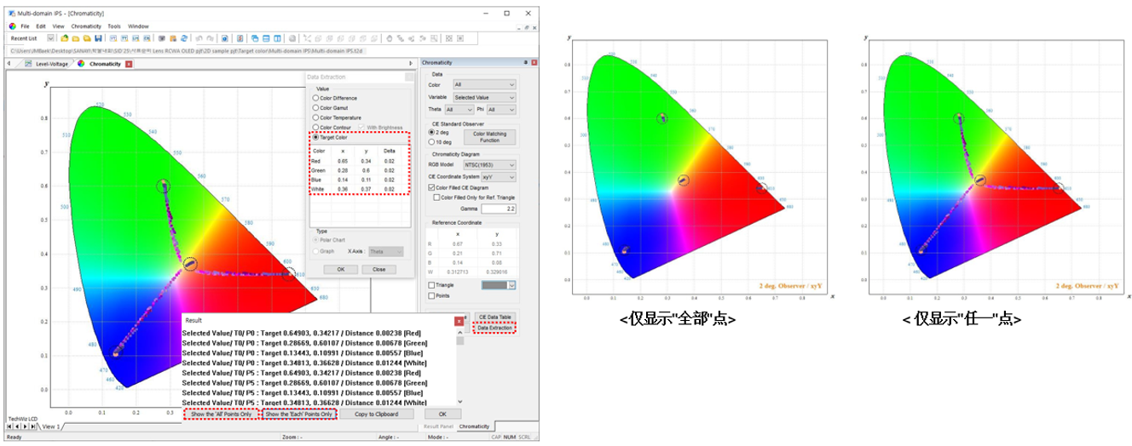Enable the Triangle checkbox
Image resolution: width=1132 pixels, height=446 pixels.
coord(431,285)
